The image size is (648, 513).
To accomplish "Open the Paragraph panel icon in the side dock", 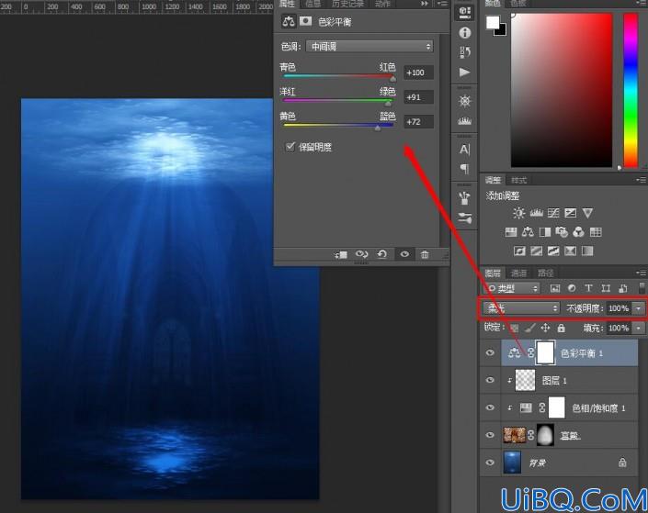I will pyautogui.click(x=464, y=169).
